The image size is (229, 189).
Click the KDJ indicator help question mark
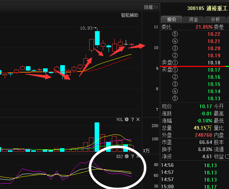132,157
